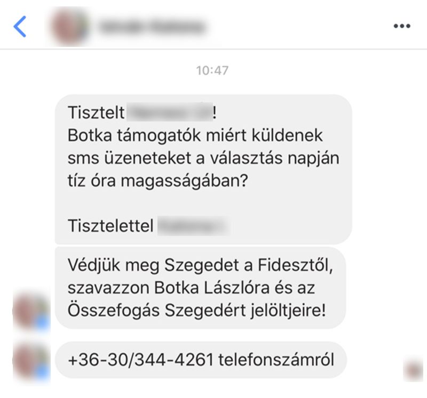
Task: Select the message starting with Tisztelt
Action: tap(203, 169)
